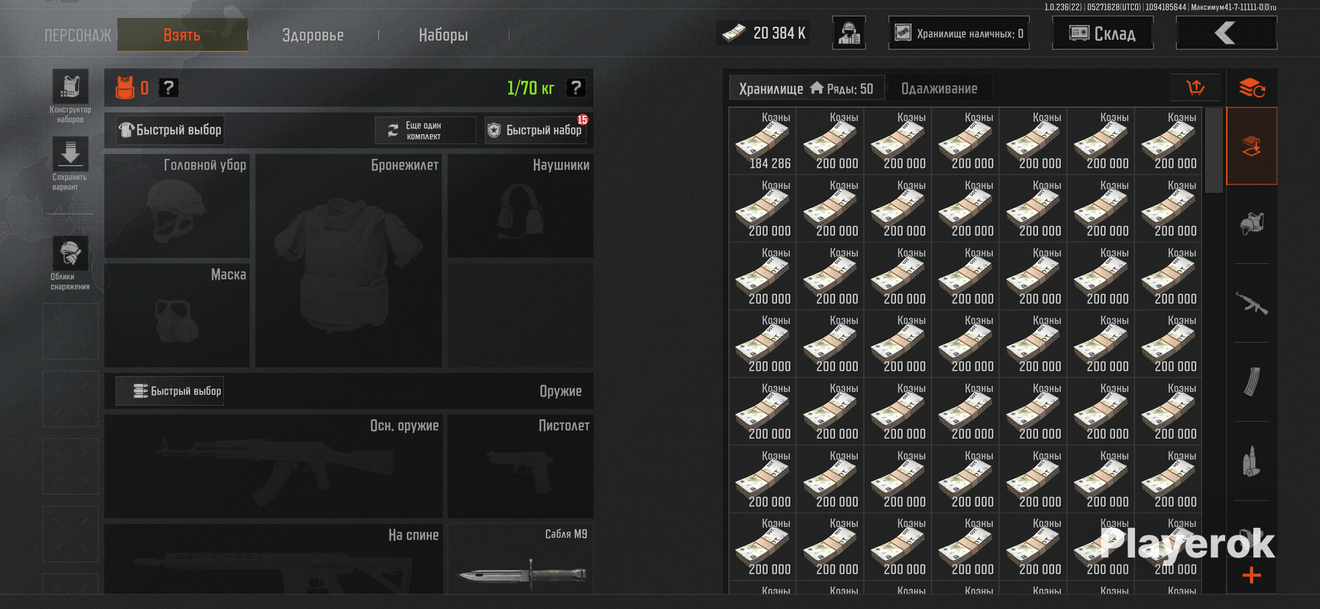Screen dimensions: 1320x609
Task: Click Быстрый выбор gear quick-select button
Action: (170, 130)
